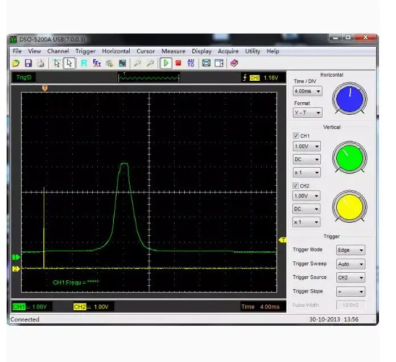Screen dimensions: 396x362
Task: Click the orange trigger position marker above waveform
Action: tap(45, 88)
